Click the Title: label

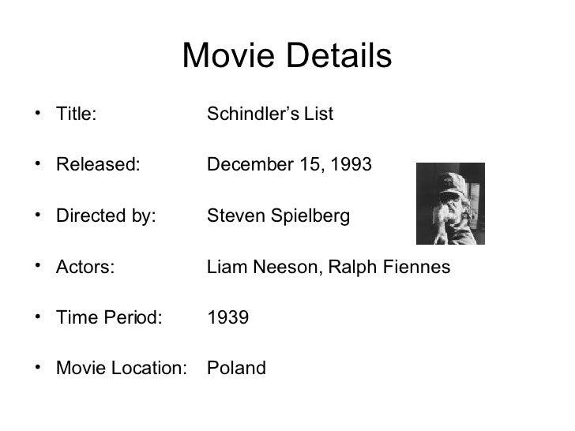point(77,114)
